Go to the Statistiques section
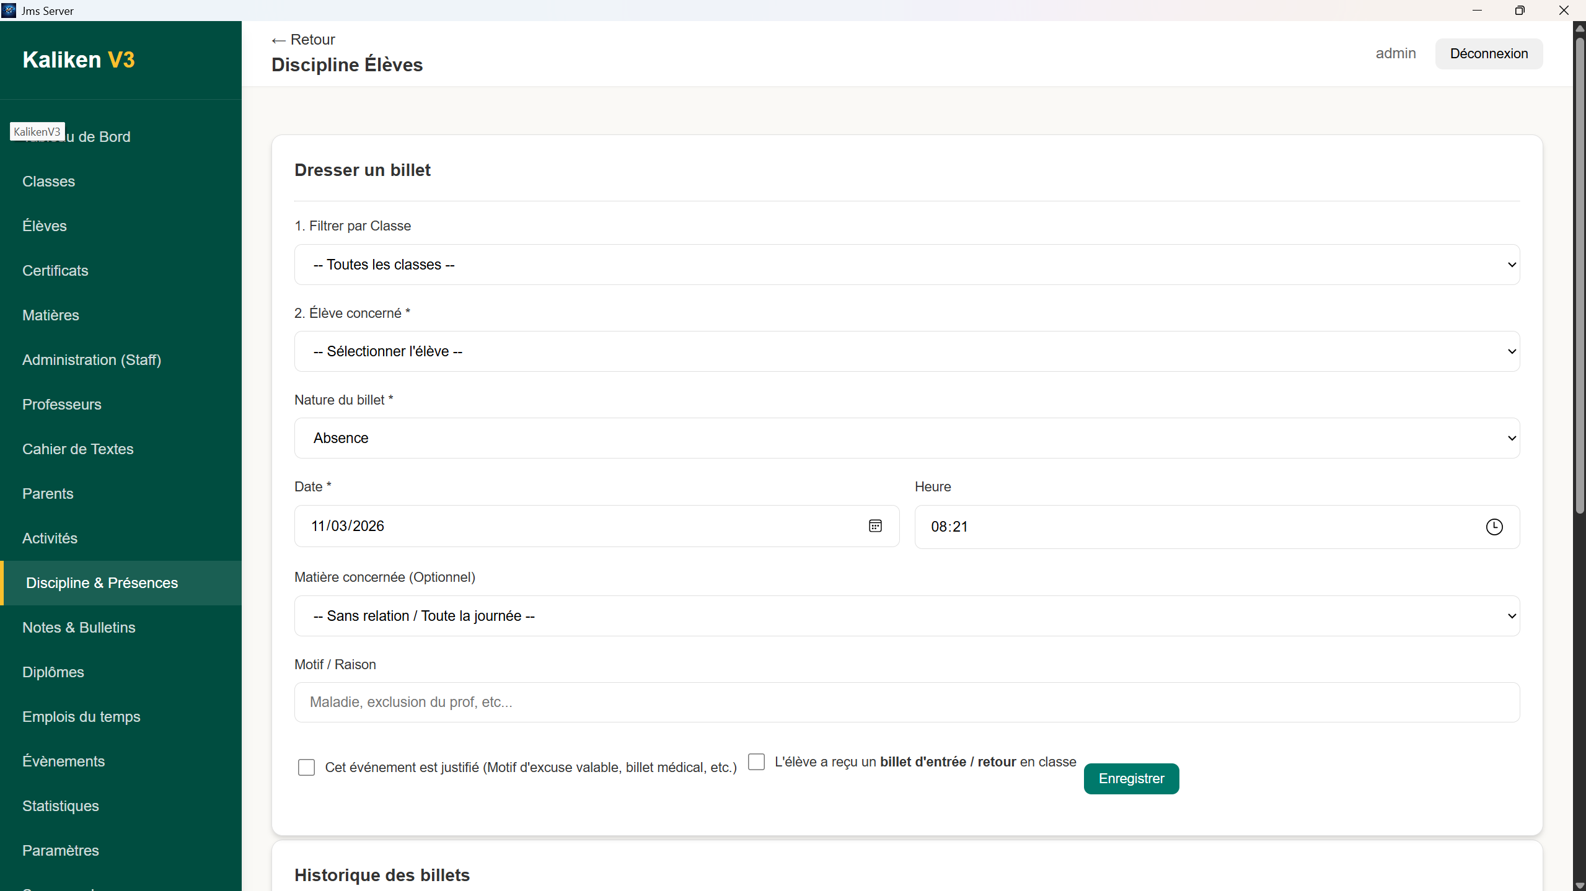 click(60, 805)
